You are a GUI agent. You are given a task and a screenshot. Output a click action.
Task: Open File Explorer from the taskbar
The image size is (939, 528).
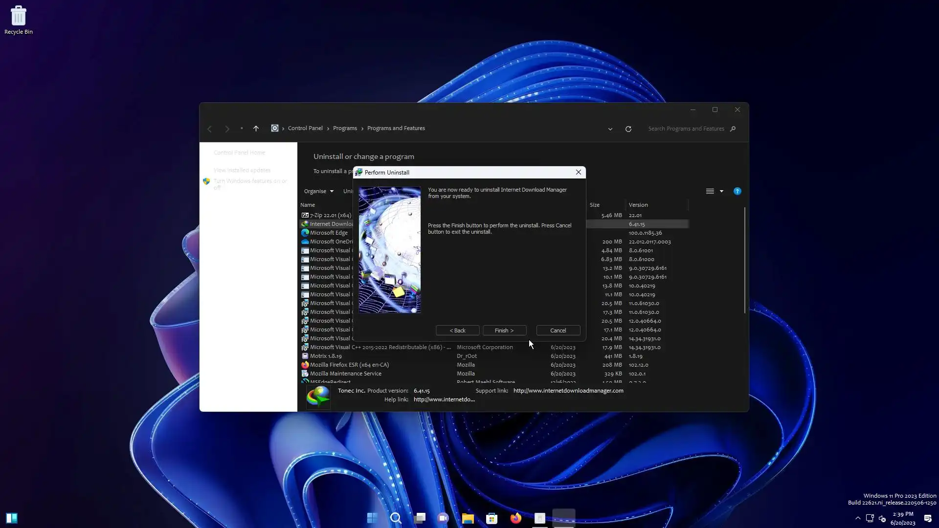pyautogui.click(x=468, y=518)
